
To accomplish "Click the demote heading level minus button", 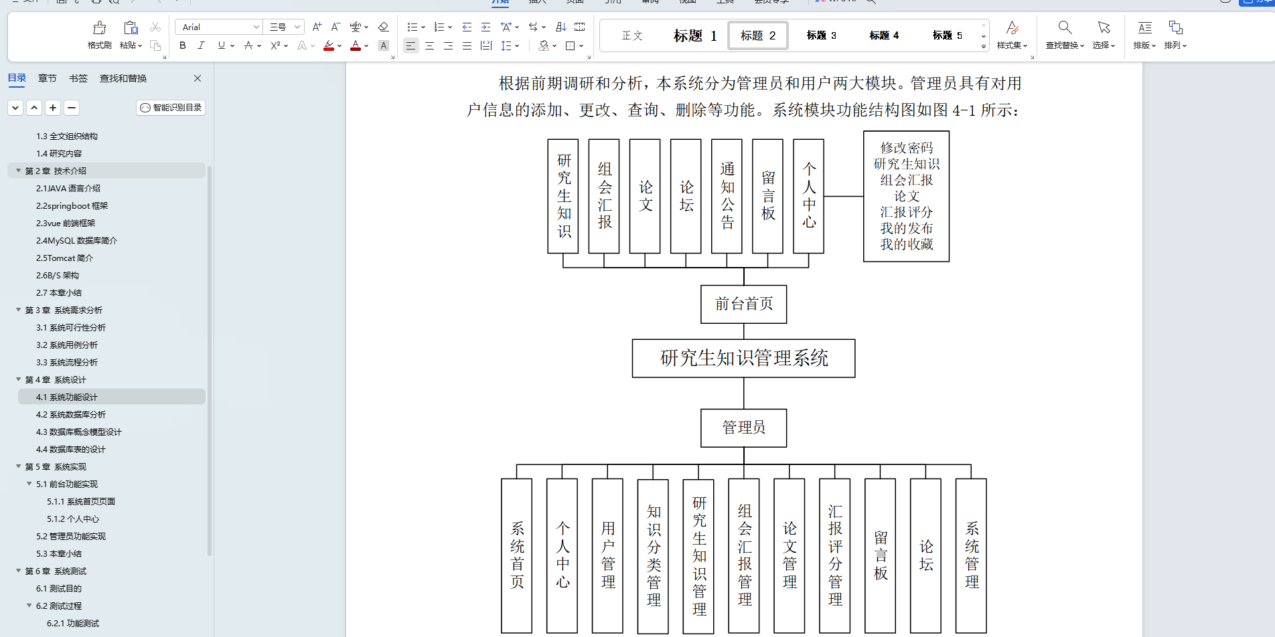I will pos(72,108).
